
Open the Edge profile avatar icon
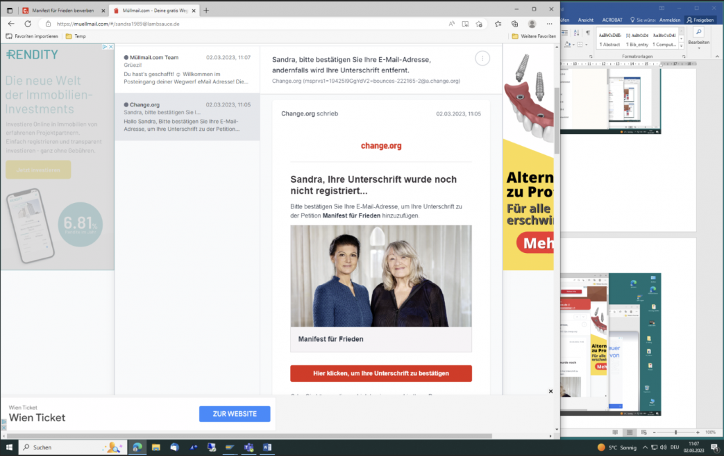coord(532,24)
